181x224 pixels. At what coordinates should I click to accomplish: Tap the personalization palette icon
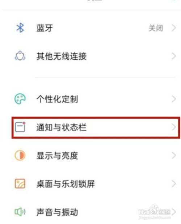tap(20, 99)
